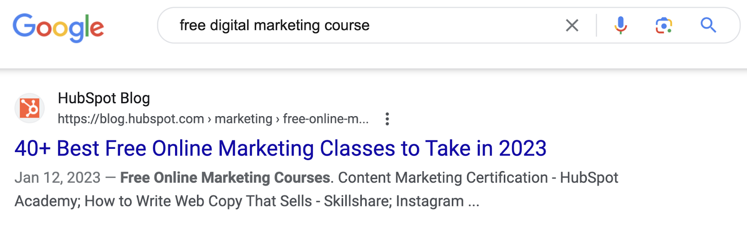Click the blue magnifier search button

point(708,25)
